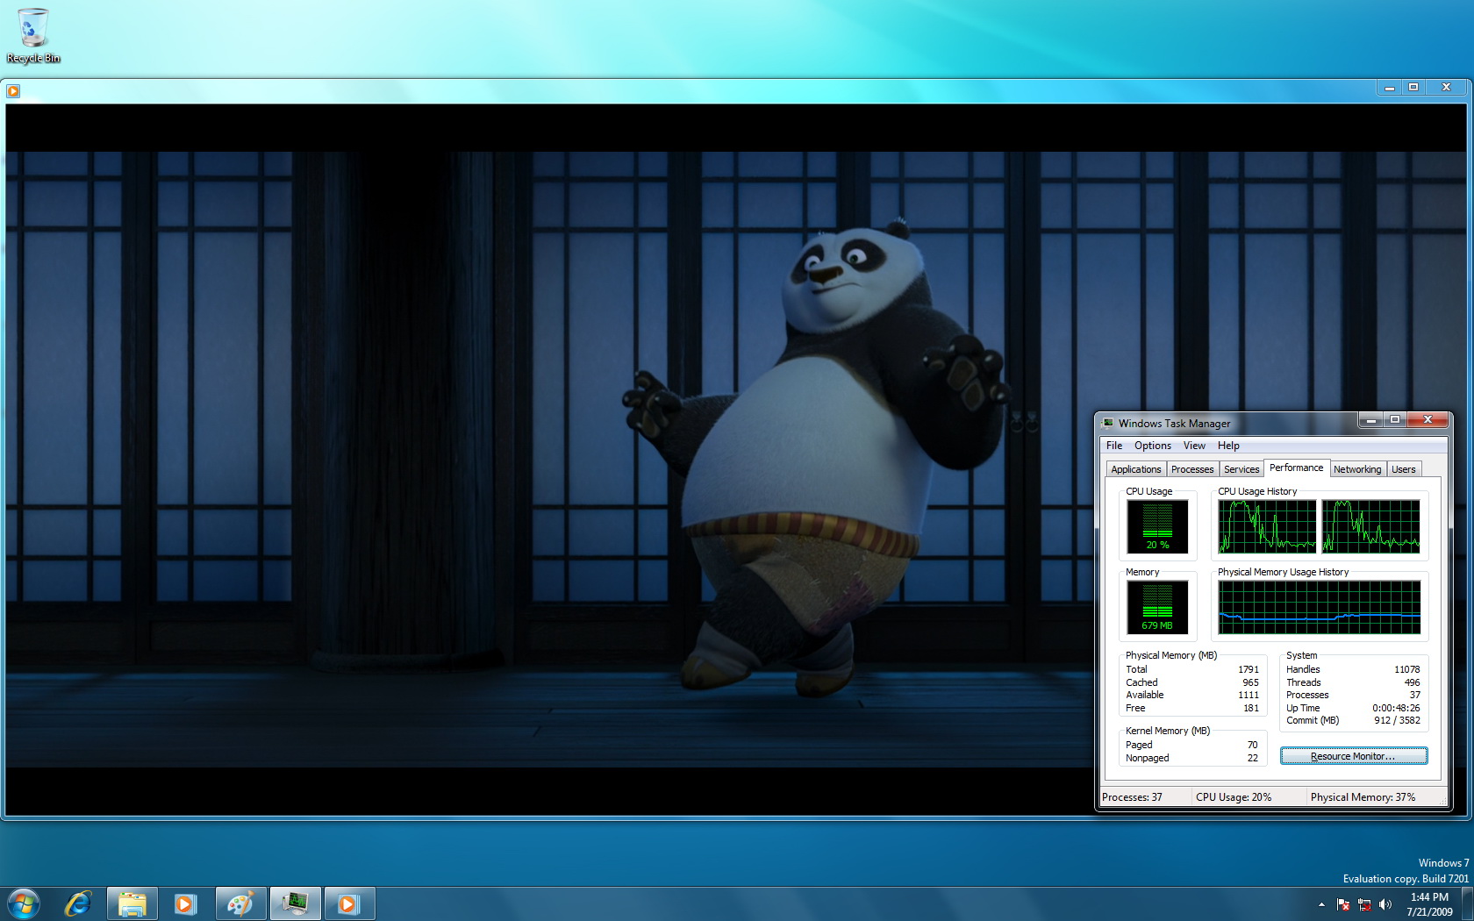
Task: Show hidden tray icons arrow
Action: [1321, 904]
